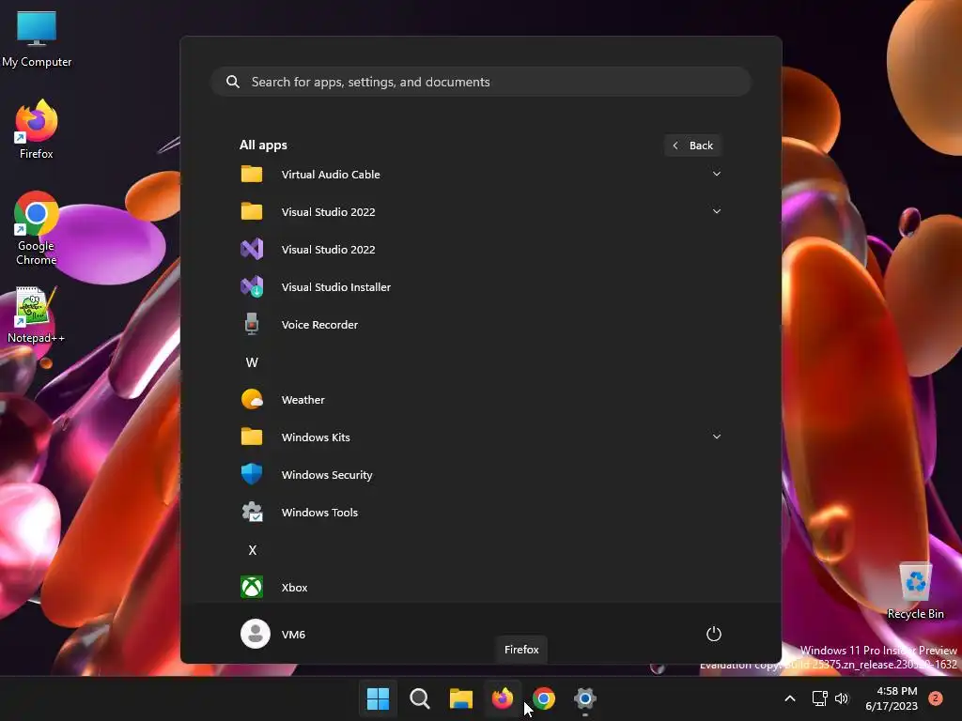Viewport: 962px width, 721px height.
Task: Open Windows Security shield icon
Action: pyautogui.click(x=252, y=474)
